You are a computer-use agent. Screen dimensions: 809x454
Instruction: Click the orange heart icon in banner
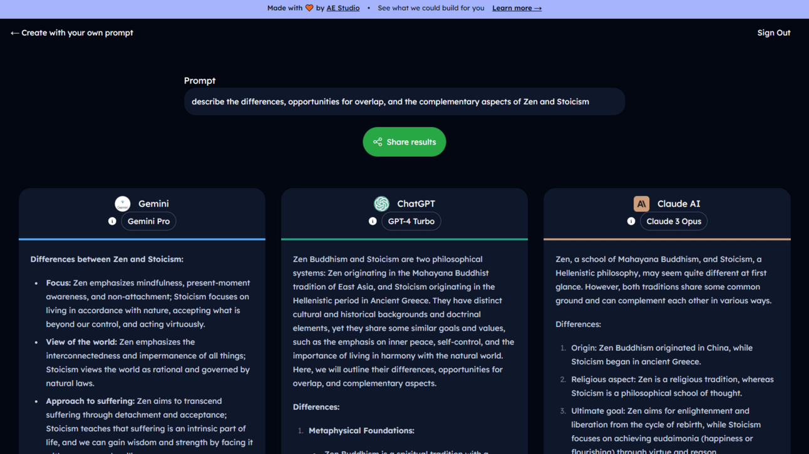[x=309, y=8]
